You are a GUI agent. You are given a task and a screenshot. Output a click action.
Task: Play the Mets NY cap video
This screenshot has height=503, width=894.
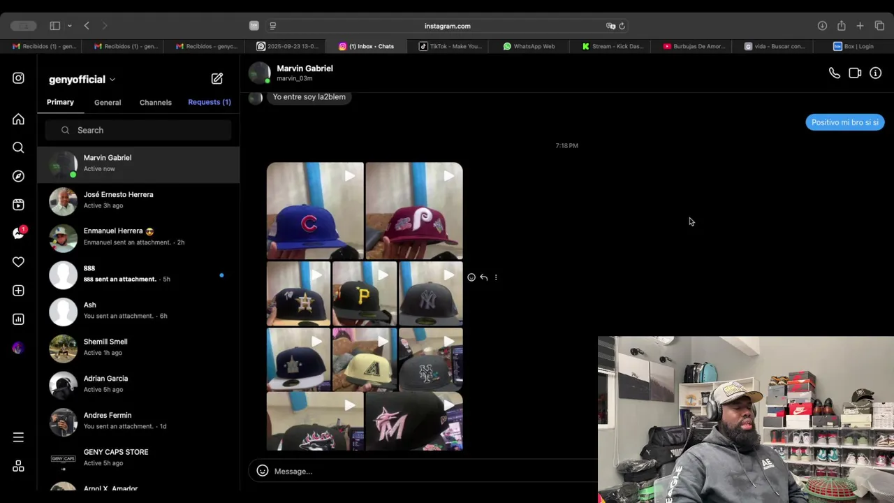431,359
